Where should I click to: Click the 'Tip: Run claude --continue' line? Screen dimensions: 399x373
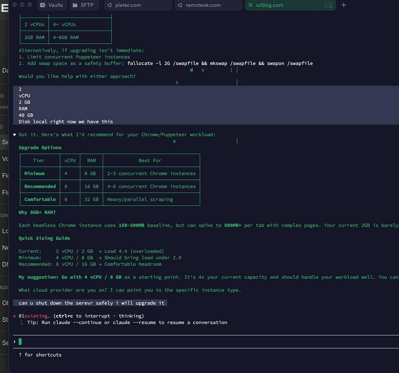[127, 323]
